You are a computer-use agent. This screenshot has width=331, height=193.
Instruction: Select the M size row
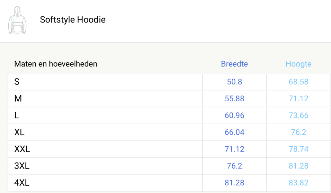click(169, 99)
